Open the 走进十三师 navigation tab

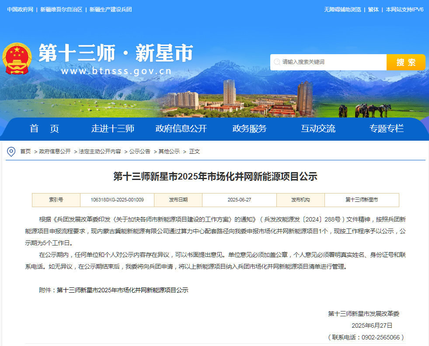(112, 128)
